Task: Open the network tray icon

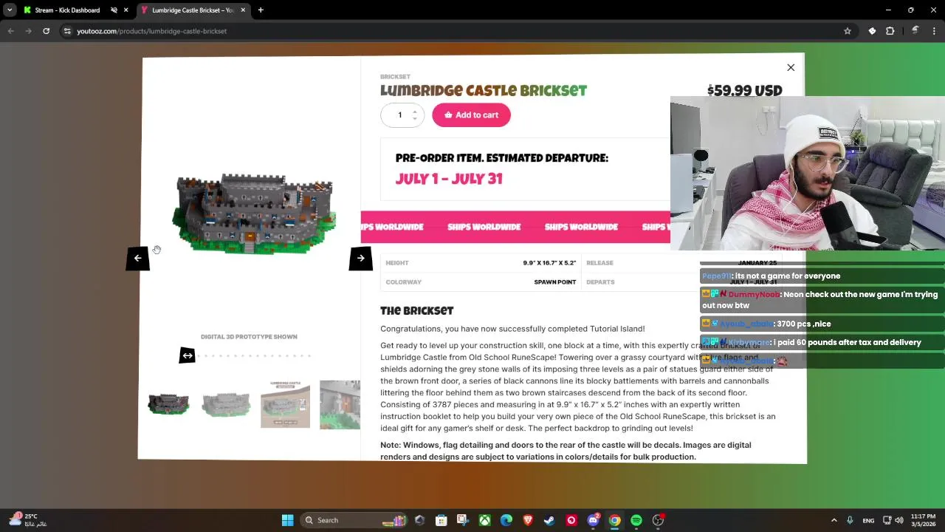Action: [887, 520]
